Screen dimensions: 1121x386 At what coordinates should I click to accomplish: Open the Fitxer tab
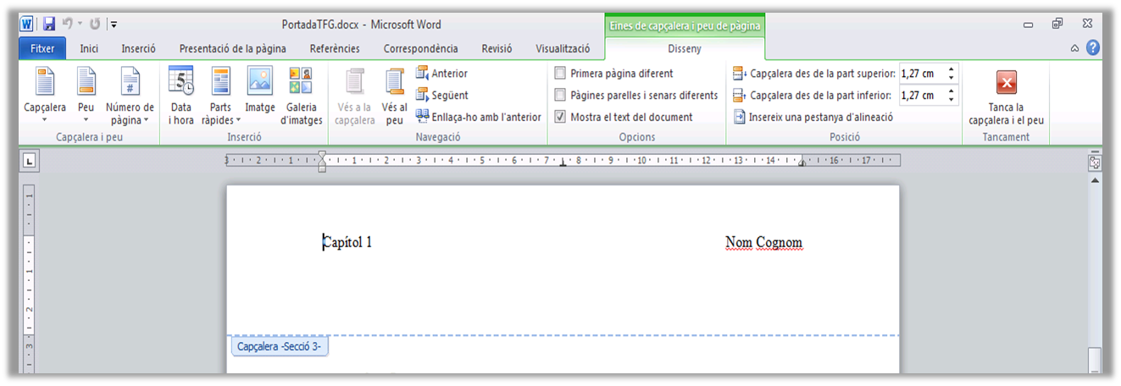(42, 49)
